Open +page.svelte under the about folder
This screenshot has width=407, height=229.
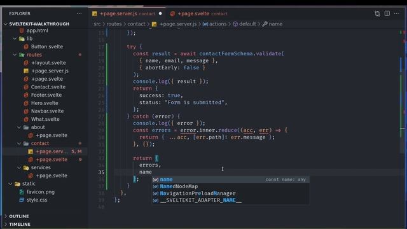coord(52,135)
